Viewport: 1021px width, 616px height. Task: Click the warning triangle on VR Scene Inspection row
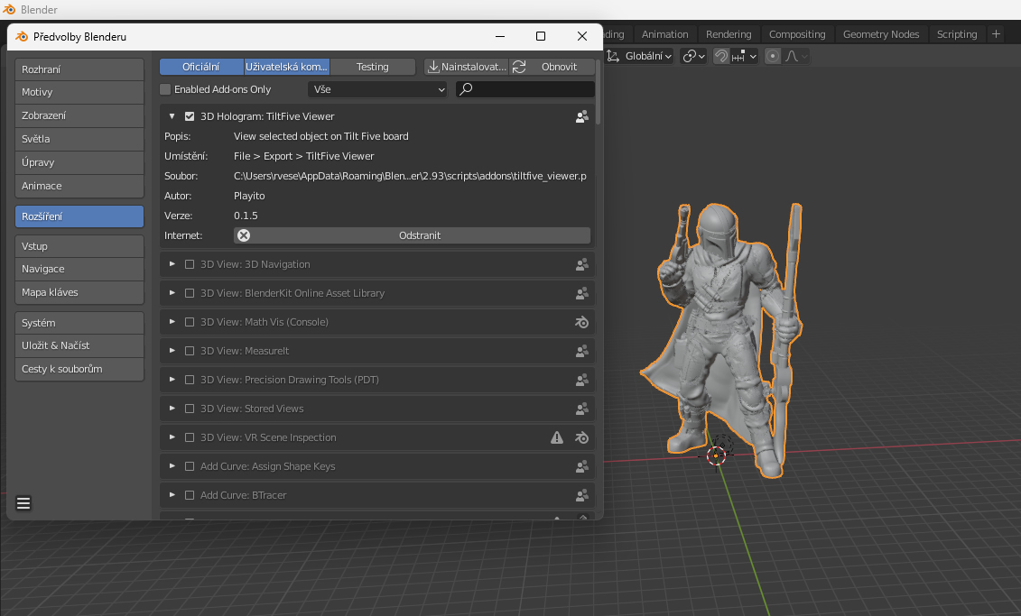point(557,437)
